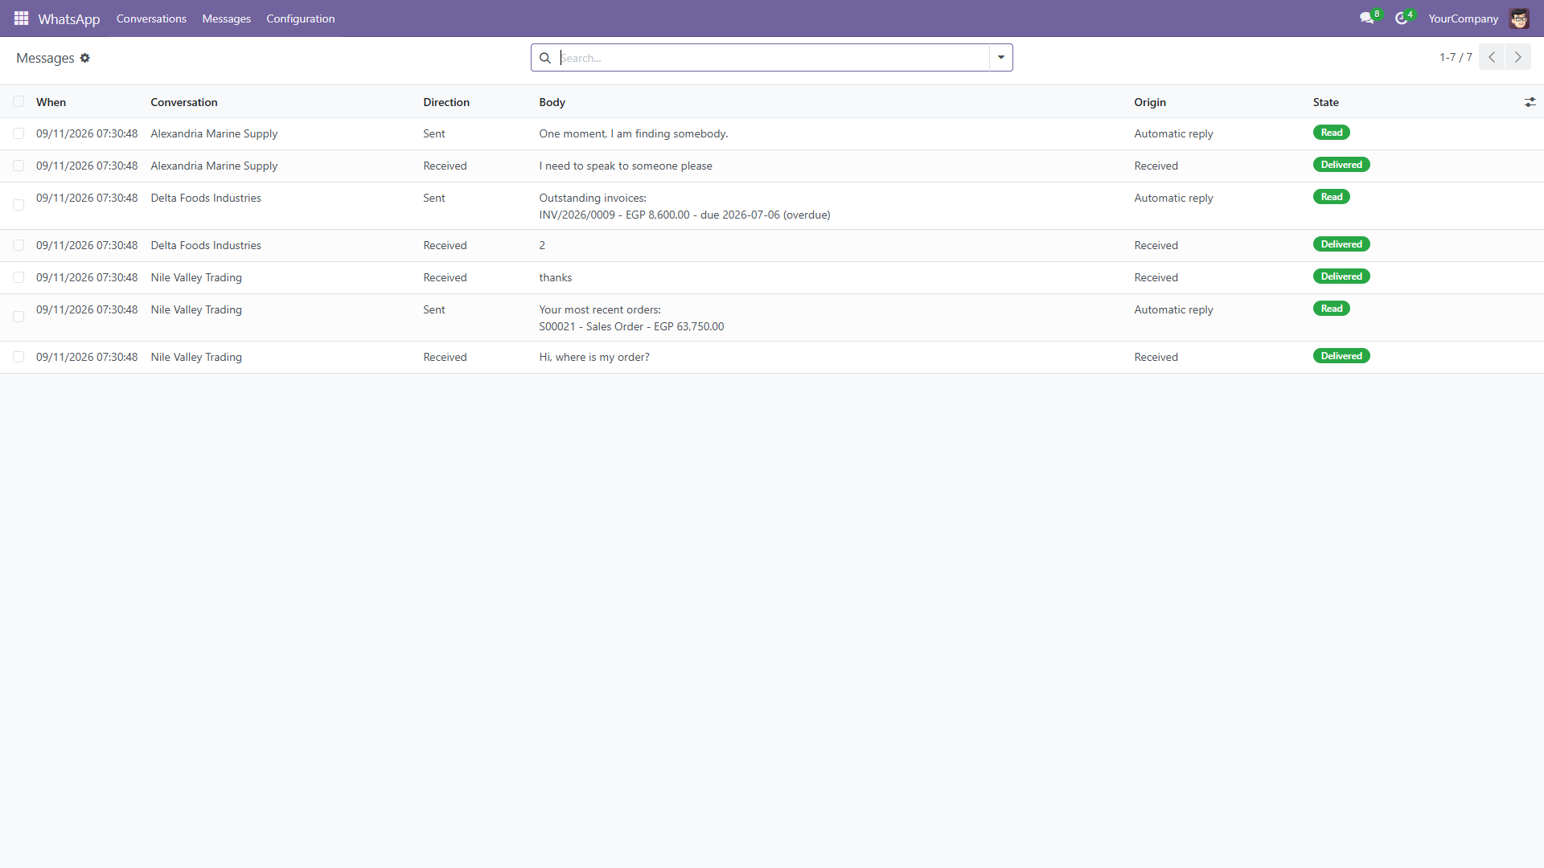Sort by the Body column header
Image resolution: width=1544 pixels, height=868 pixels.
tap(552, 102)
